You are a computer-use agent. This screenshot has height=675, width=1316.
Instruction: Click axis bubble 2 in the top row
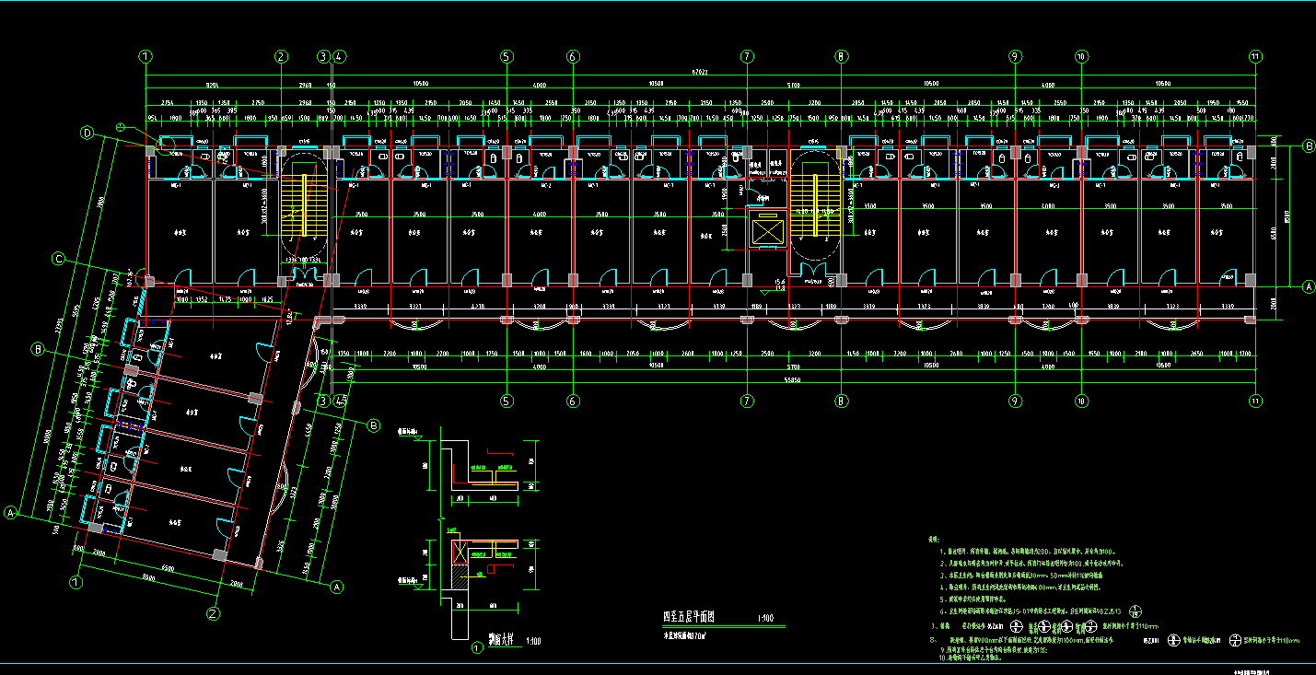(x=281, y=56)
